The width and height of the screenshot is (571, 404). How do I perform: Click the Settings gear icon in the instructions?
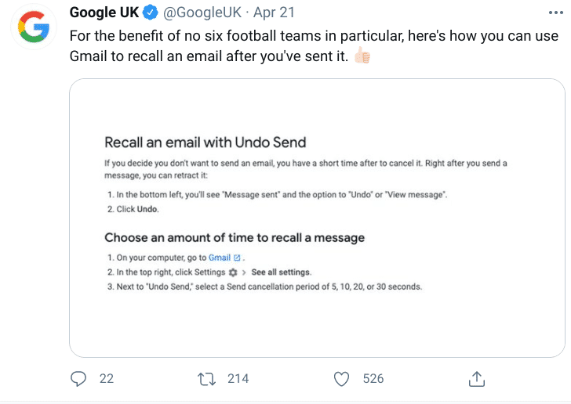(232, 272)
